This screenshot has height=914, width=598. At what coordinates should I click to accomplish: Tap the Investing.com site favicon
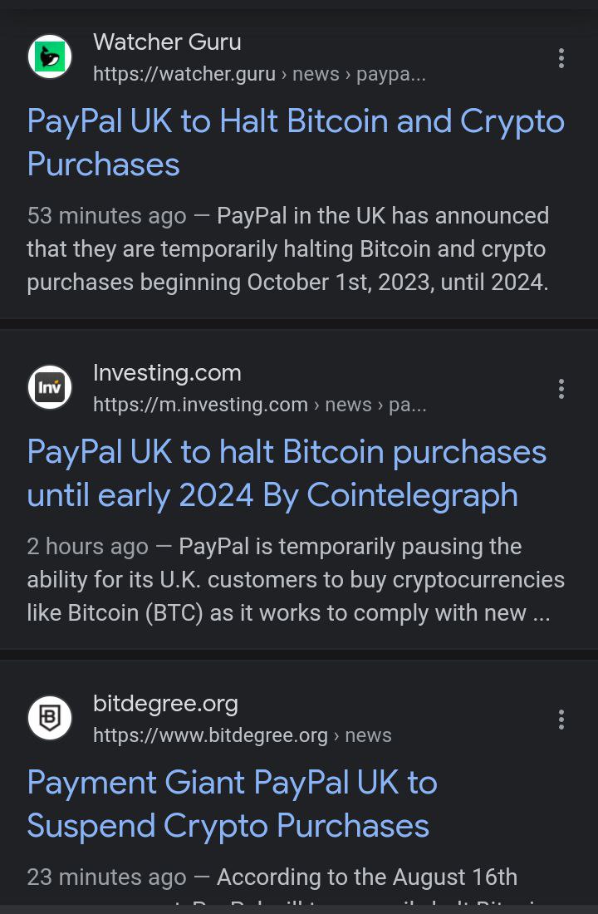coord(50,387)
